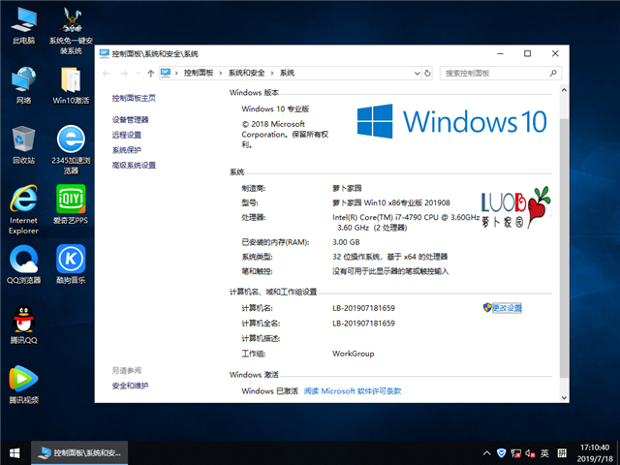Toggle the 英 input language indicator
Viewport: 620px width, 465px height.
coord(545,452)
